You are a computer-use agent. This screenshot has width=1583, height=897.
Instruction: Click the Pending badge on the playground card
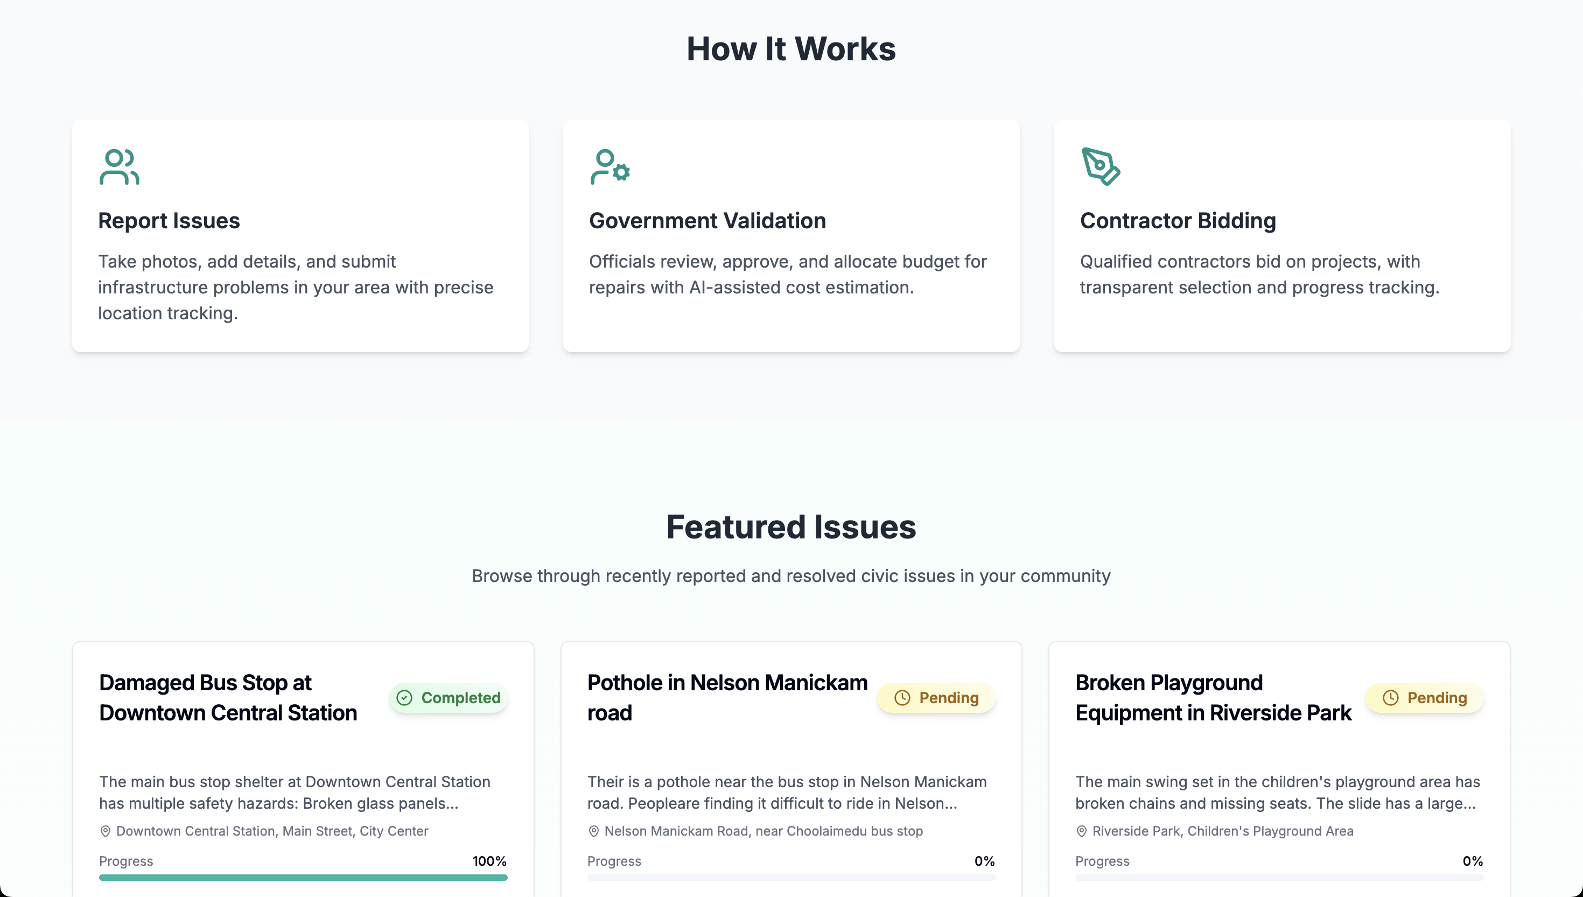coord(1424,697)
